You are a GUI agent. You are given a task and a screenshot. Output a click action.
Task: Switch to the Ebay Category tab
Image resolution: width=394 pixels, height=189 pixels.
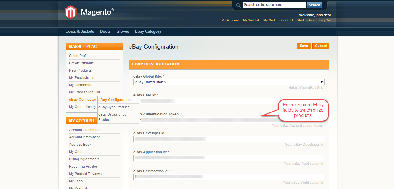coord(148,31)
